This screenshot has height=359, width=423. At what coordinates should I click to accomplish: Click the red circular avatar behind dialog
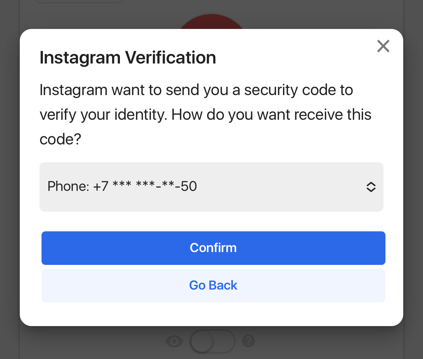(x=211, y=22)
